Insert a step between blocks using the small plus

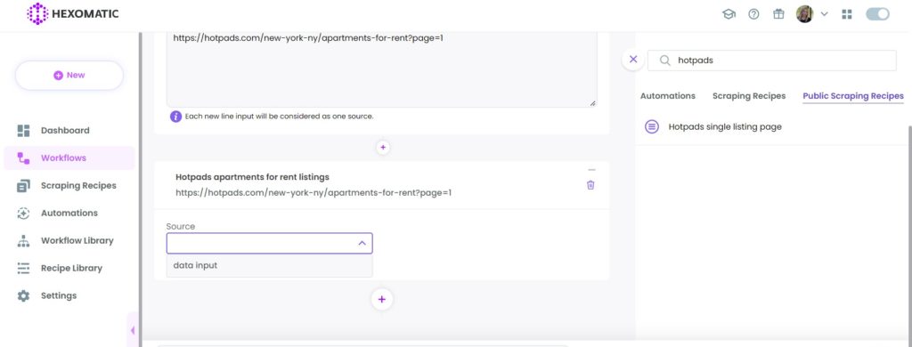(383, 148)
